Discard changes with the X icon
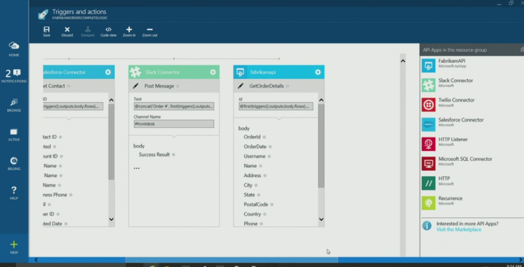 click(67, 30)
